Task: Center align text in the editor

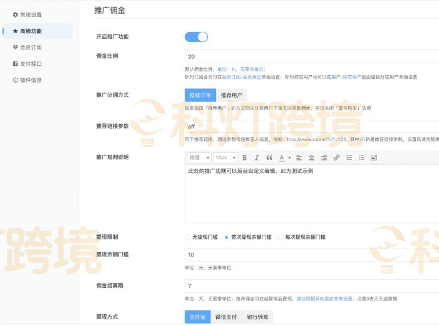Action: coord(311,157)
